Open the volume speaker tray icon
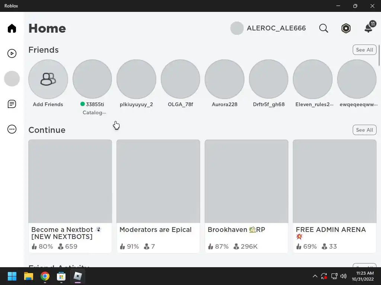 [x=343, y=276]
